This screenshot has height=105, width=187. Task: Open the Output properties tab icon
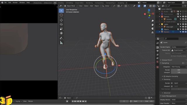point(157,51)
